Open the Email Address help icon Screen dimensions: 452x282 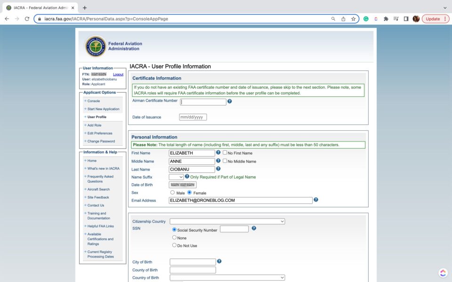(316, 200)
